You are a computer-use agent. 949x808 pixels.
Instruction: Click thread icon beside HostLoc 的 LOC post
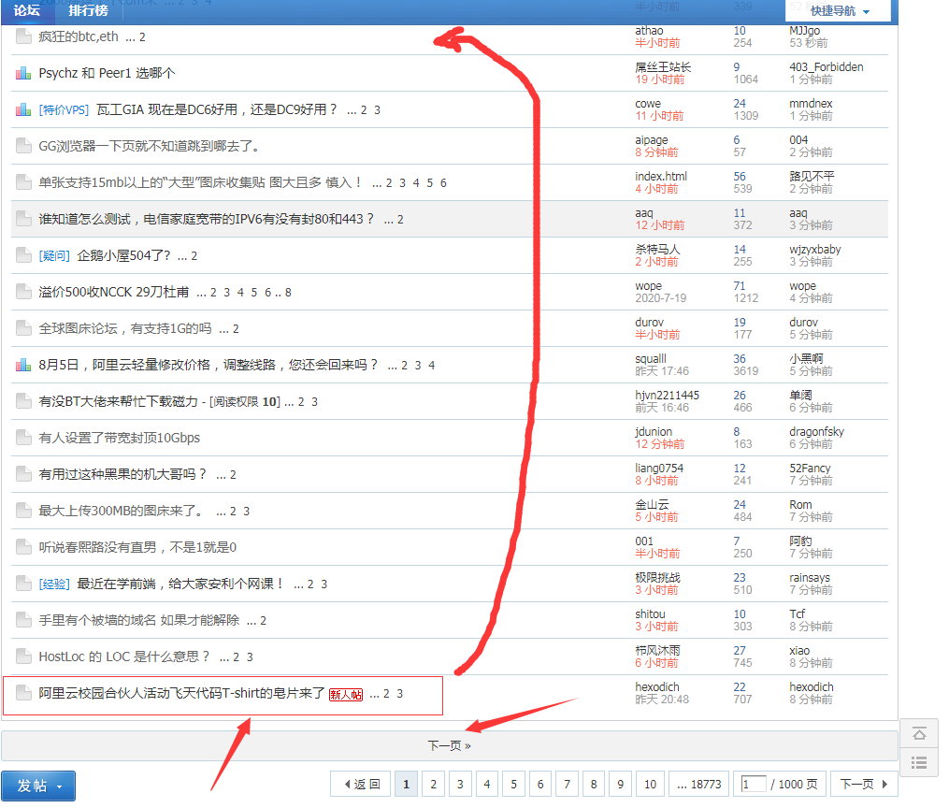[x=23, y=656]
